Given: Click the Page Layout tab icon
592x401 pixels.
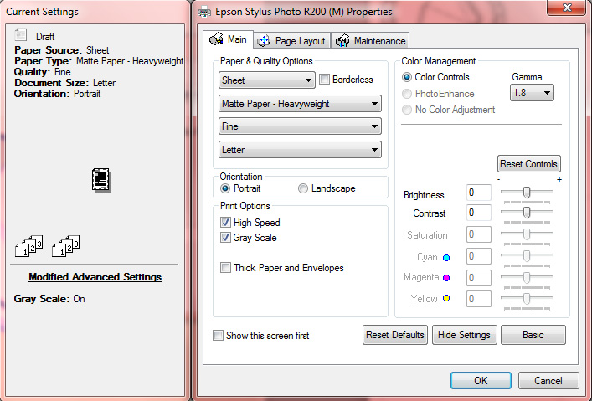Looking at the screenshot, I should tap(264, 40).
